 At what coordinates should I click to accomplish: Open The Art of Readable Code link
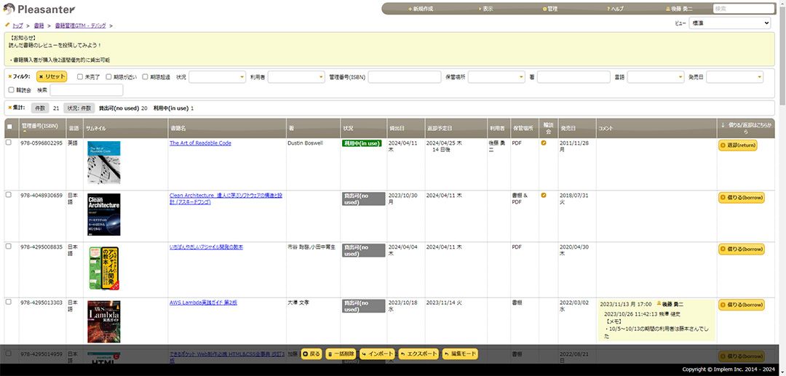(200, 143)
